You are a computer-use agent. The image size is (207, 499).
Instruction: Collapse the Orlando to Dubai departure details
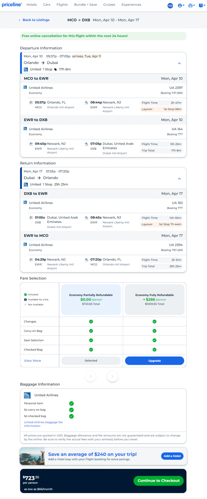179,63
